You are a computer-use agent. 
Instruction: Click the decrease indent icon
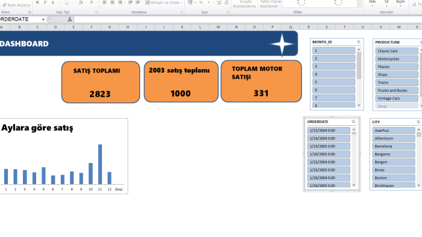[x=130, y=2]
